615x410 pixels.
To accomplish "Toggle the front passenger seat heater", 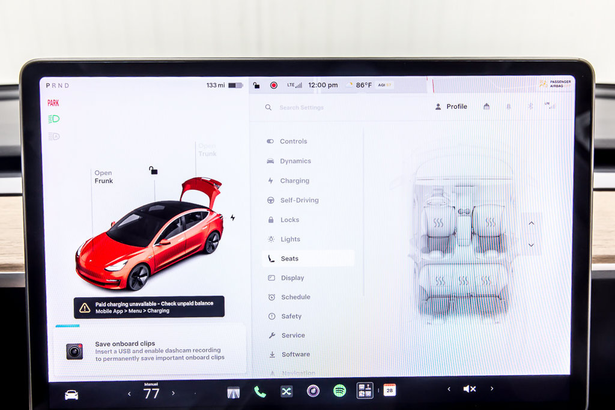I will (490, 222).
